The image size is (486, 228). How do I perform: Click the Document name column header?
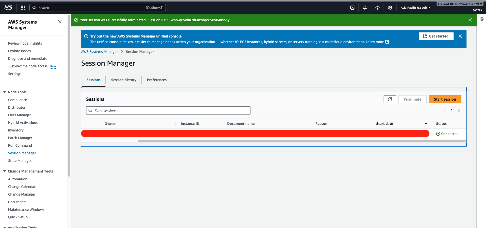(241, 124)
